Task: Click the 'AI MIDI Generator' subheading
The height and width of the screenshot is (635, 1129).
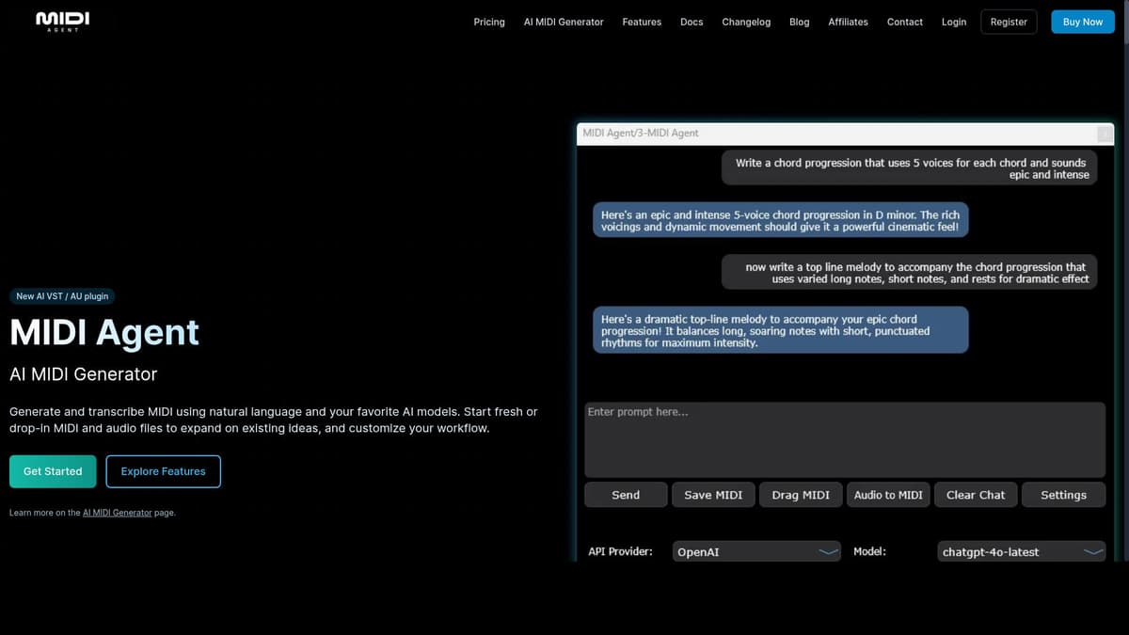Action: pyautogui.click(x=83, y=374)
